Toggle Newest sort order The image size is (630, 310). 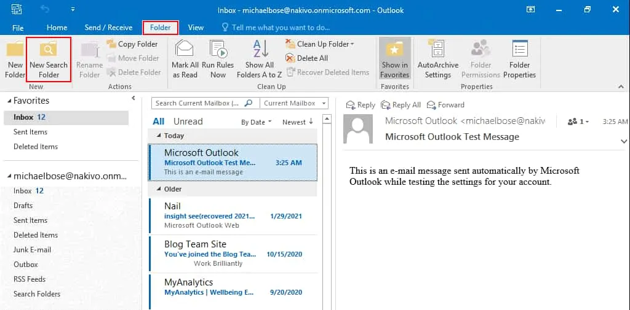point(298,122)
